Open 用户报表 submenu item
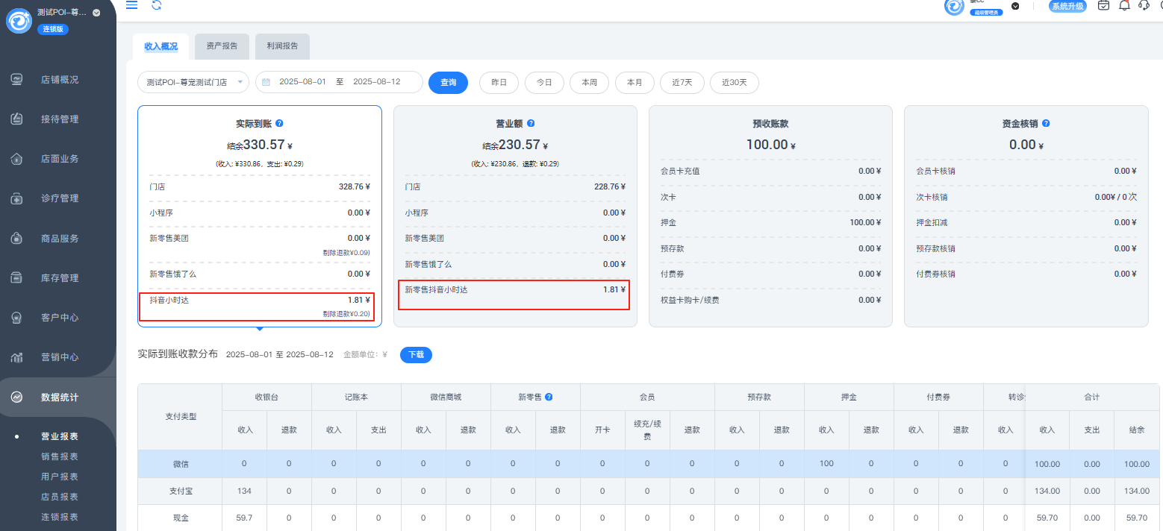The height and width of the screenshot is (531, 1163). pos(60,477)
